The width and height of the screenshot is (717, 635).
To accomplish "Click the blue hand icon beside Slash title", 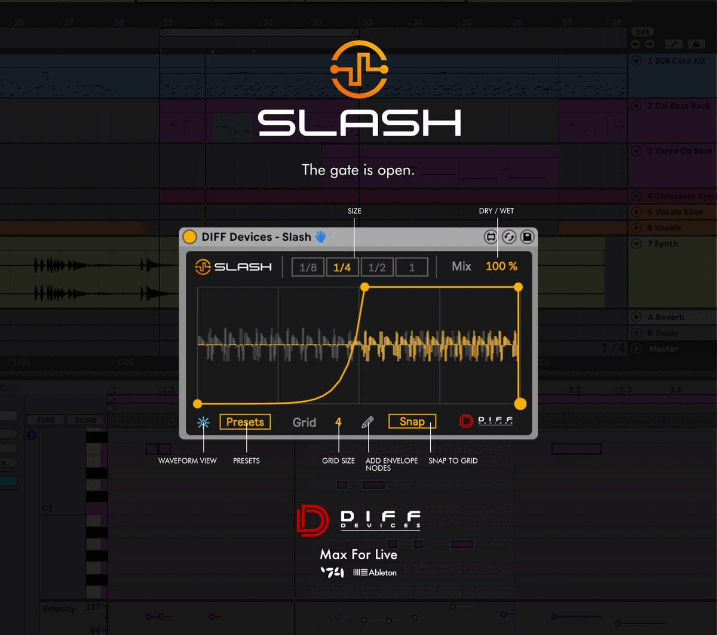I will coord(321,237).
